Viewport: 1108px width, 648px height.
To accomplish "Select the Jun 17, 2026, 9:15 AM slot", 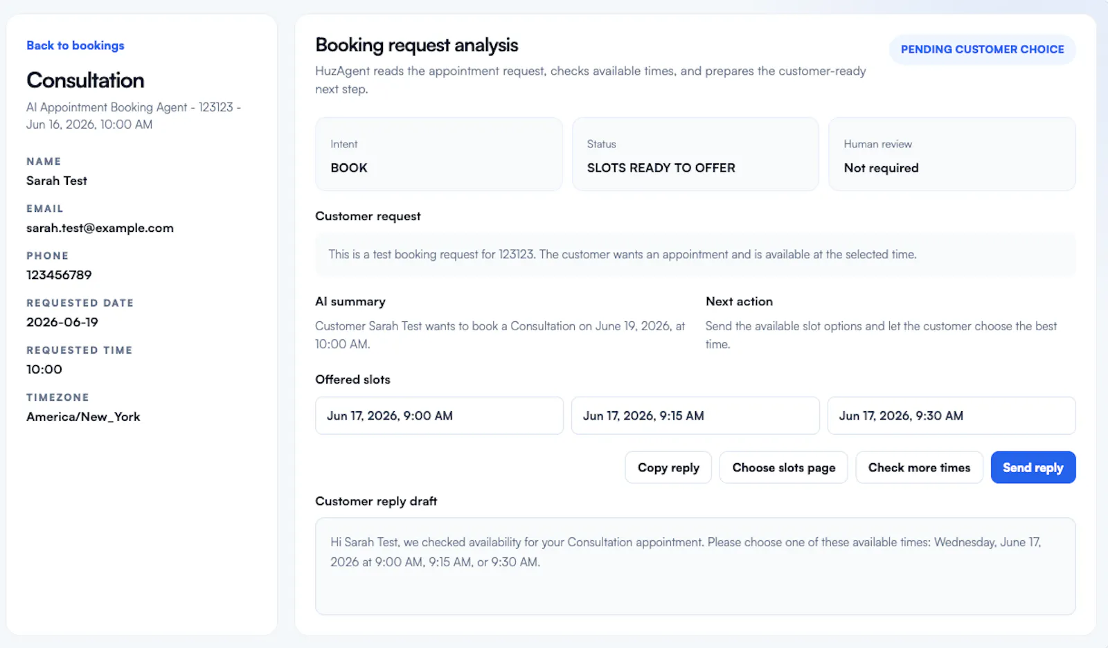I will tap(695, 415).
